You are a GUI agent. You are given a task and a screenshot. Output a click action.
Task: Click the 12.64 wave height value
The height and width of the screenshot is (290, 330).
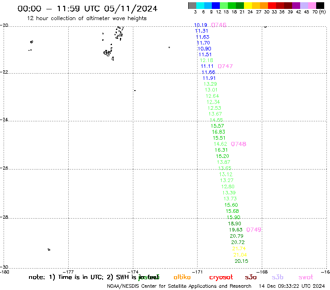[x=212, y=96]
